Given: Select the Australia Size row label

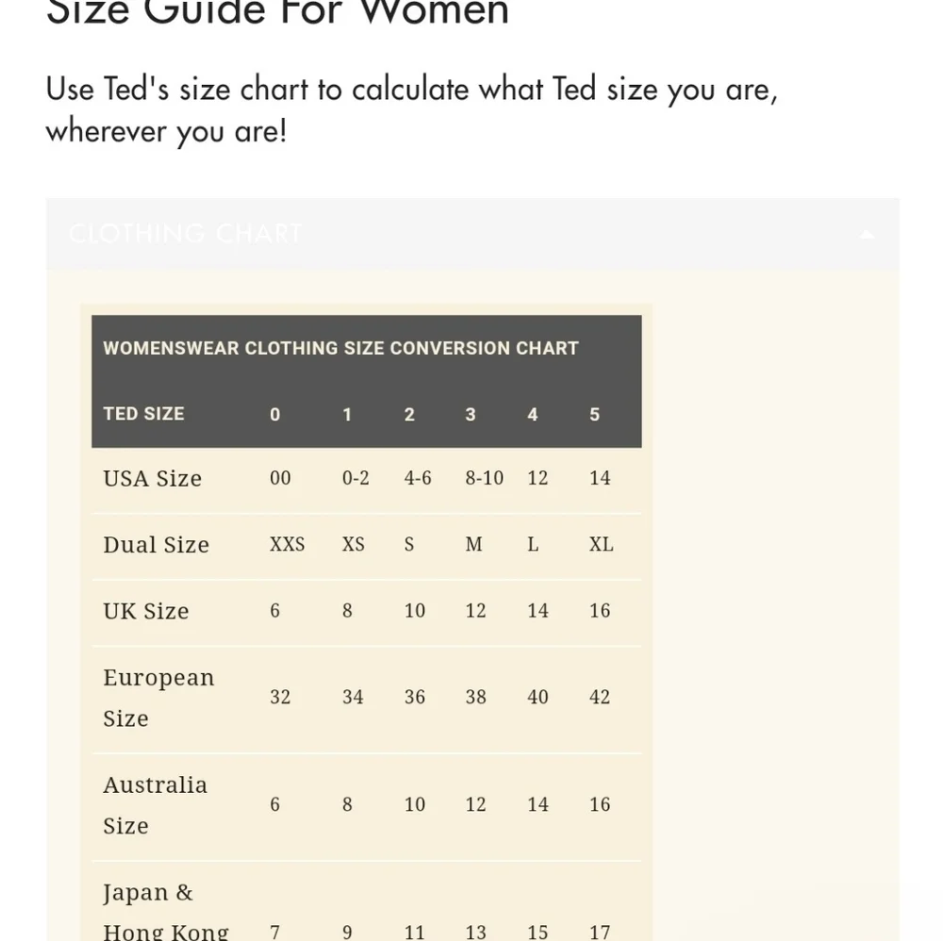Looking at the screenshot, I should (x=155, y=805).
